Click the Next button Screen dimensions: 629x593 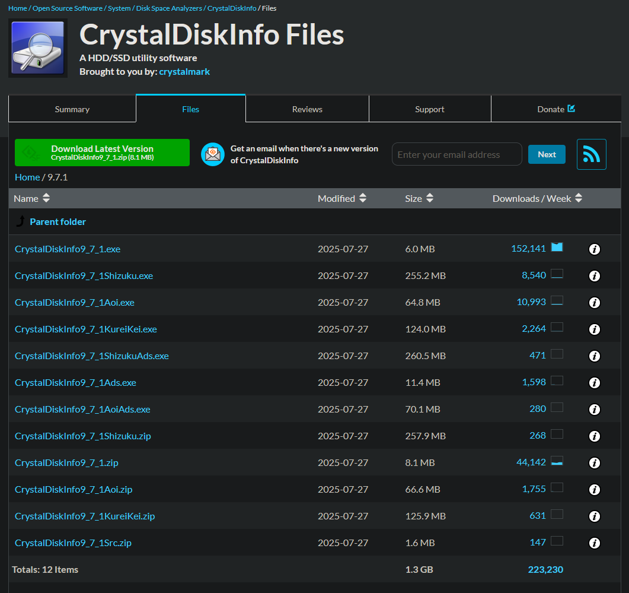pyautogui.click(x=547, y=154)
